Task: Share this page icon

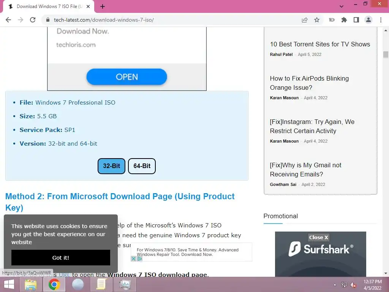Action: click(x=304, y=20)
